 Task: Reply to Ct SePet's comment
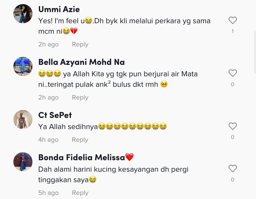tap(80, 140)
